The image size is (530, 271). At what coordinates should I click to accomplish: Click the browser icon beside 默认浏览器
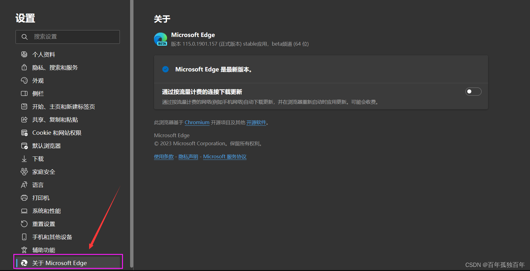(24, 146)
